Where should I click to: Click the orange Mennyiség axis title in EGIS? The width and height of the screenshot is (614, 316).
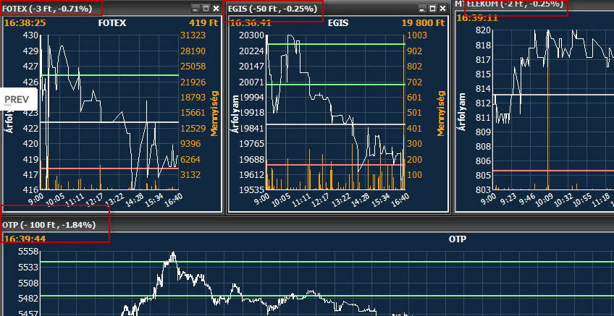point(441,113)
